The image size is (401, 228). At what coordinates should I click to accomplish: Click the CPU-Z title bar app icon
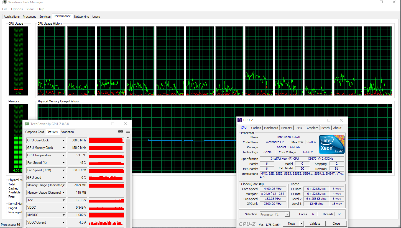click(240, 120)
